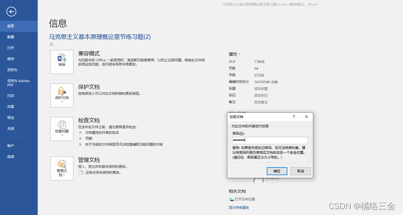Open the 管理文档 icon dropdown
The image size is (403, 215).
62,168
